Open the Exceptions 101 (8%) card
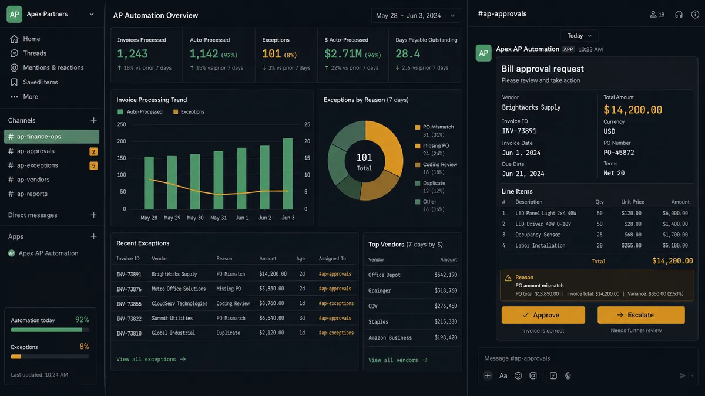Viewport: 705px width, 396px height. [287, 55]
